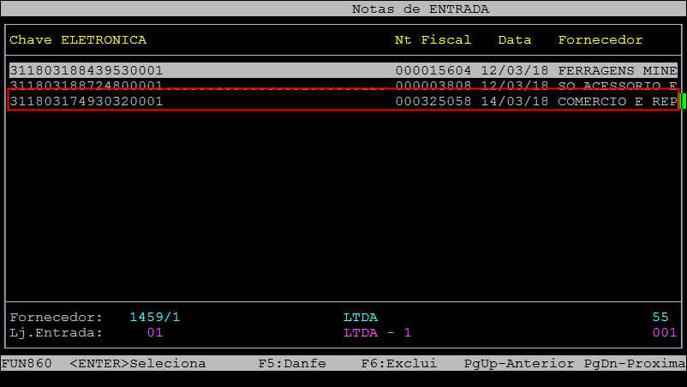This screenshot has height=387, width=687.
Task: Click the Data column header
Action: tap(514, 40)
